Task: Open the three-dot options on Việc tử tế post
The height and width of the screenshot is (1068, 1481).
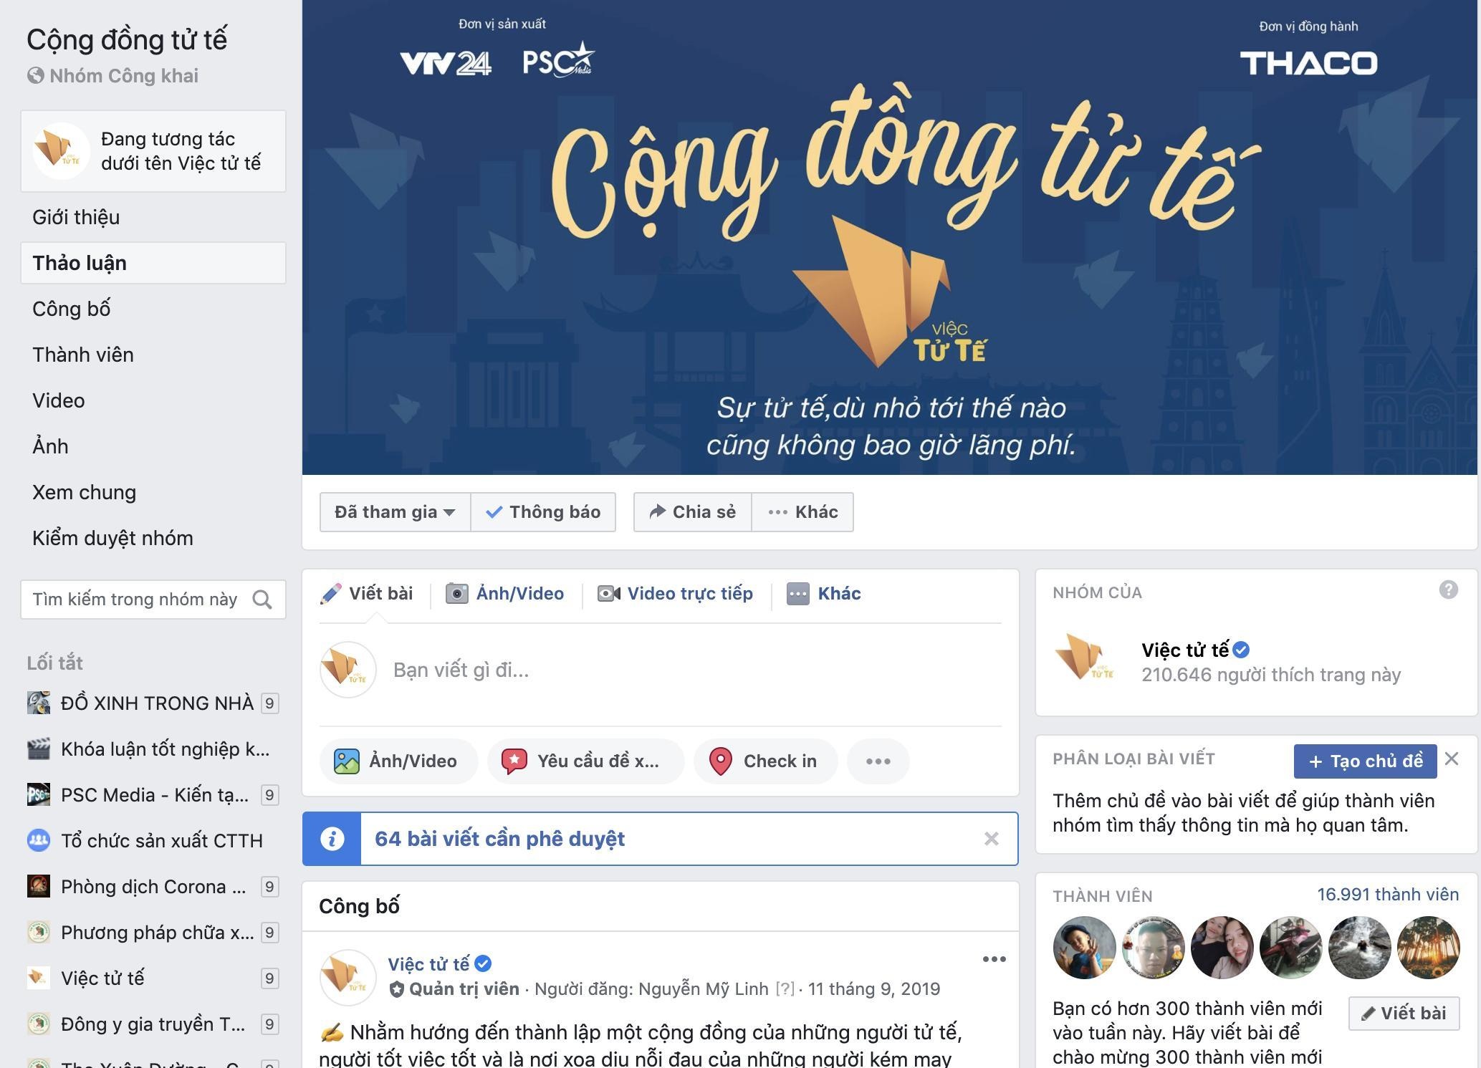Action: [x=994, y=959]
